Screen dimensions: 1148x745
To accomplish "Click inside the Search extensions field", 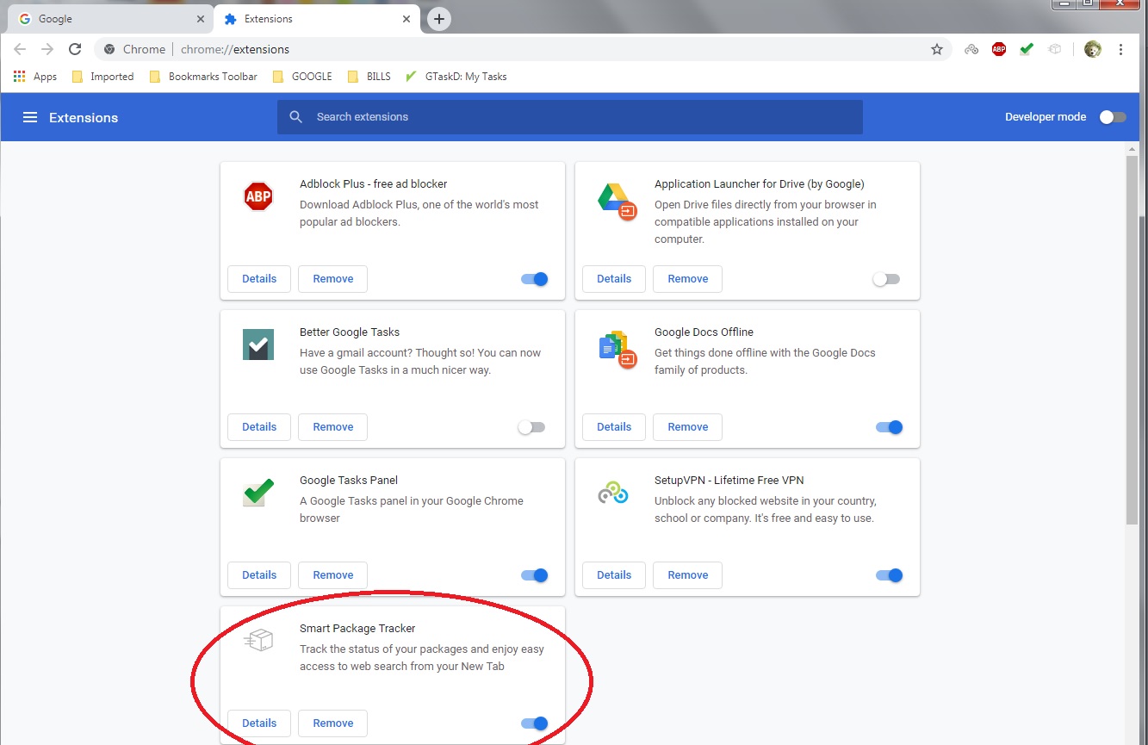I will coord(568,117).
